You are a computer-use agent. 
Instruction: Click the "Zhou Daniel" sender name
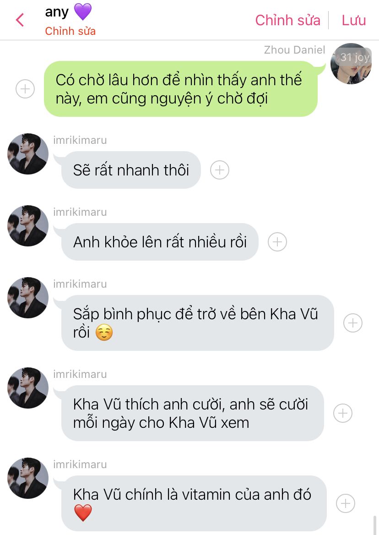pos(294,50)
